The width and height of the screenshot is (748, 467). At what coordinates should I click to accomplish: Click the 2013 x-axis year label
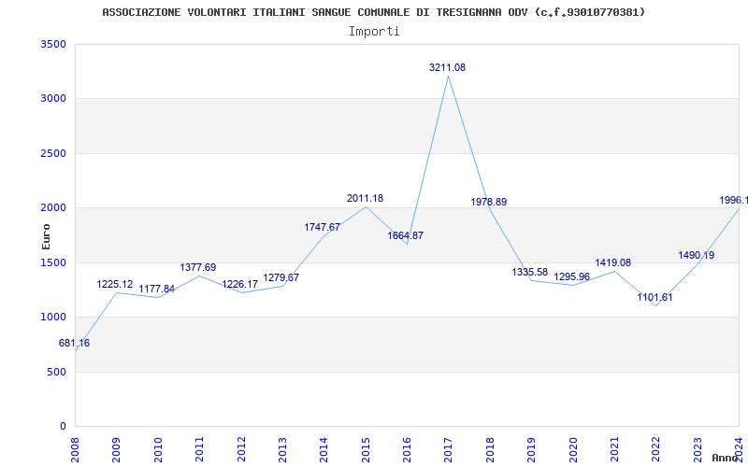click(282, 449)
